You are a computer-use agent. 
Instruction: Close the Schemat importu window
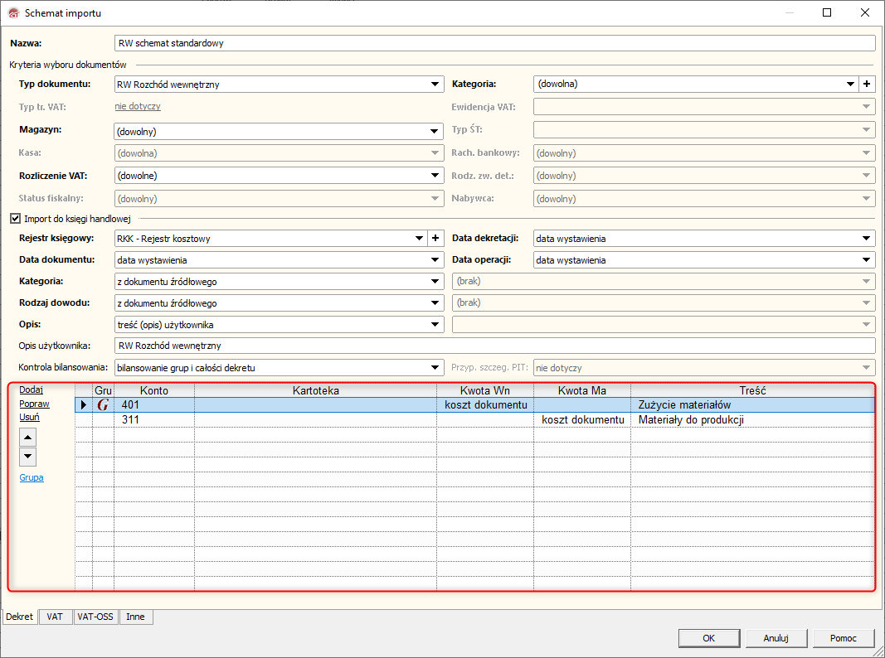coord(865,12)
